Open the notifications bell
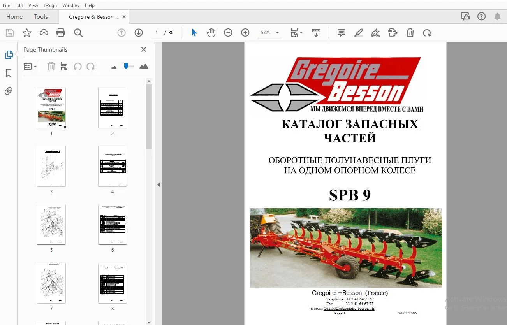Viewport: 507px width, 325px height. [498, 16]
